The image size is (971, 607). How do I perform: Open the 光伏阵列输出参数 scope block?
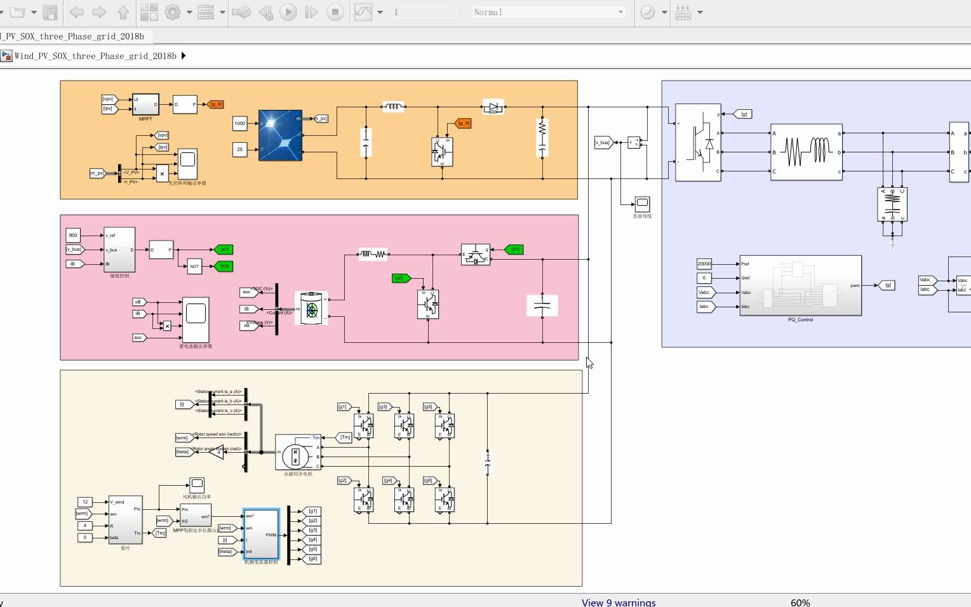[x=187, y=164]
